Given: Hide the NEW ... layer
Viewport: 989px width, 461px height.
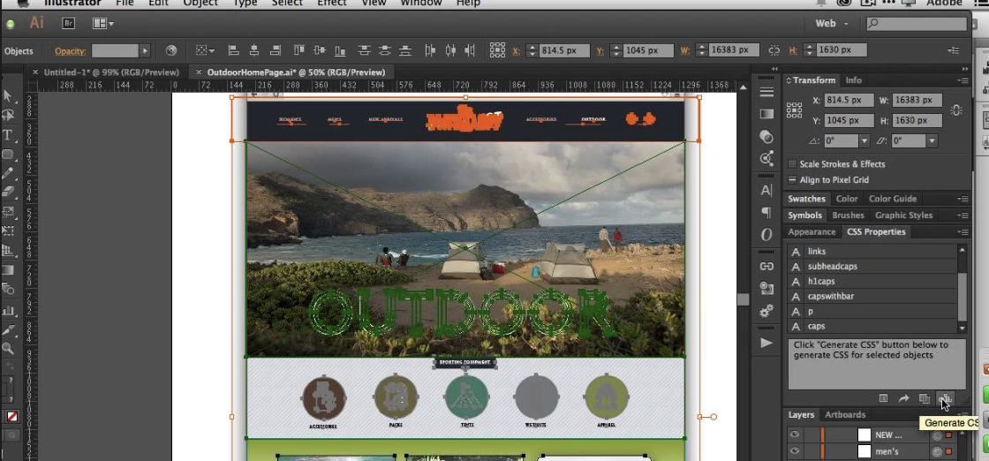Looking at the screenshot, I should click(x=794, y=435).
